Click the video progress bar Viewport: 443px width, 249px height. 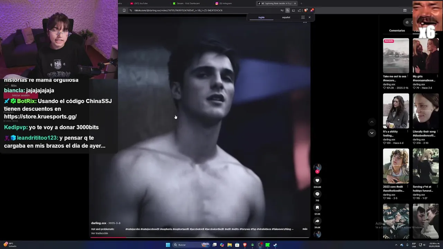point(200,237)
